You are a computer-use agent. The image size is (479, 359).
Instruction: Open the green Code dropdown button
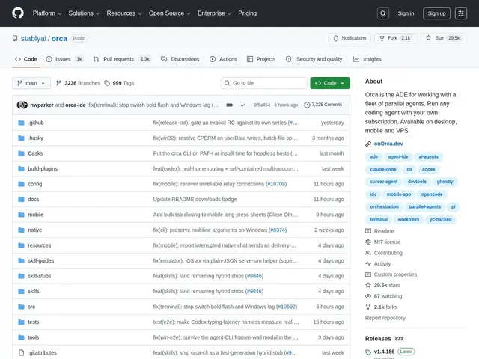tap(330, 83)
